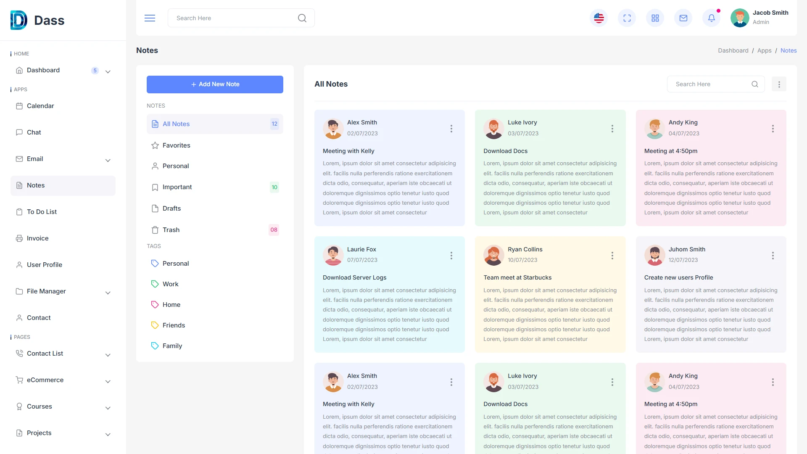Click the 12 badge on All Notes

[274, 124]
